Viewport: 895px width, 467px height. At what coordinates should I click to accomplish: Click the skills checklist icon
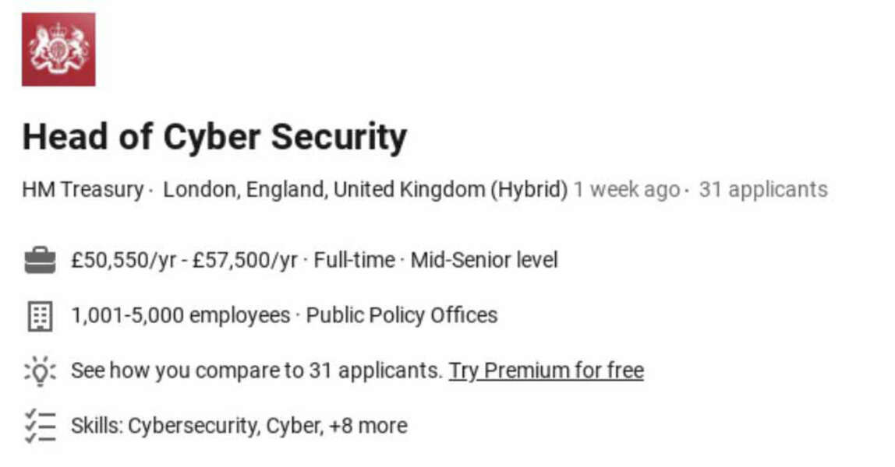pos(40,427)
